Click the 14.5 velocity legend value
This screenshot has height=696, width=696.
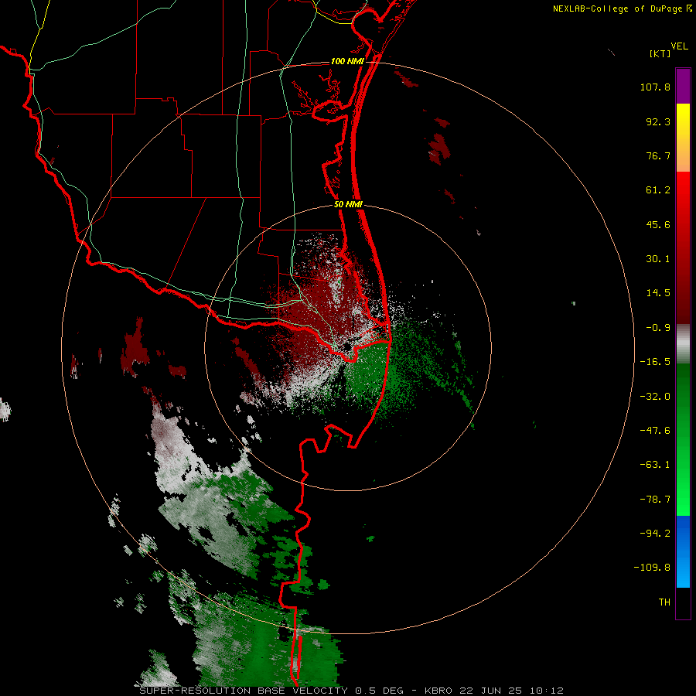point(658,293)
